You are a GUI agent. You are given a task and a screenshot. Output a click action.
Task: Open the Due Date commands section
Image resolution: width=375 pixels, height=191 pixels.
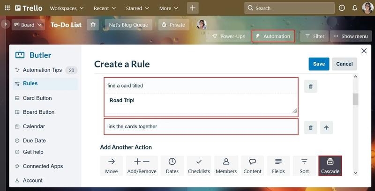tap(34, 140)
